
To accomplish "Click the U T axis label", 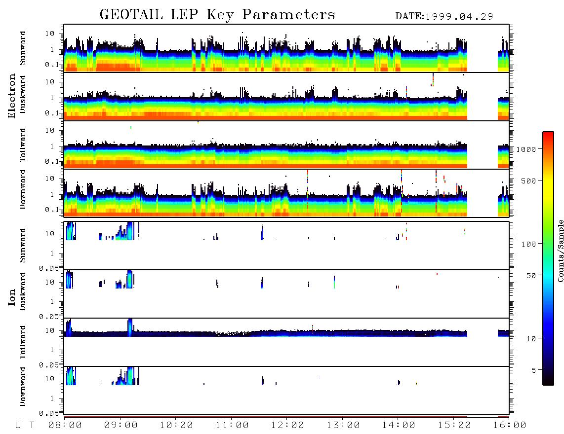I will (25, 426).
